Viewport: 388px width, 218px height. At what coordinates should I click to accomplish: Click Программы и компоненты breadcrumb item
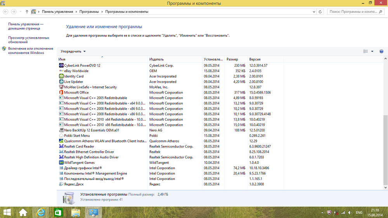[127, 12]
